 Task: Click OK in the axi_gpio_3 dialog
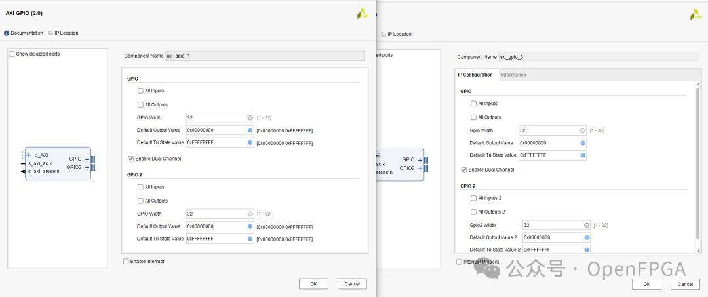[x=646, y=284]
